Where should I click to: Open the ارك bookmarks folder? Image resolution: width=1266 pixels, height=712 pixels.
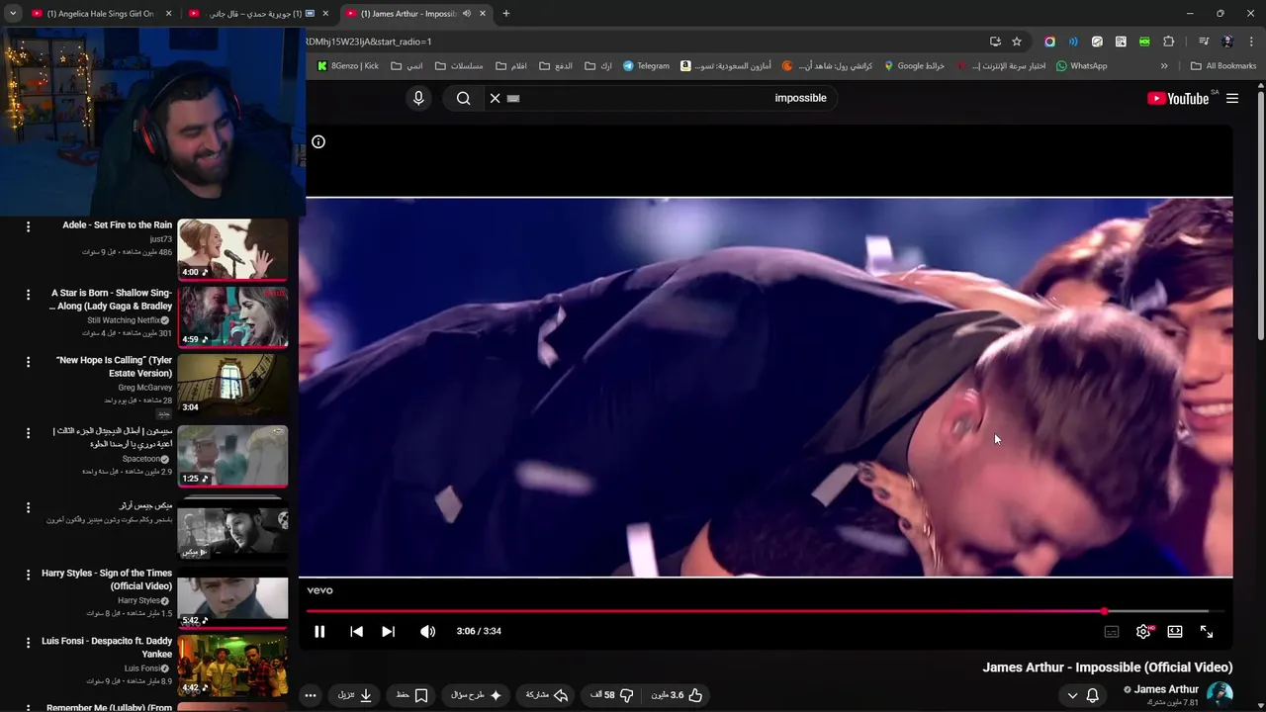(x=598, y=66)
